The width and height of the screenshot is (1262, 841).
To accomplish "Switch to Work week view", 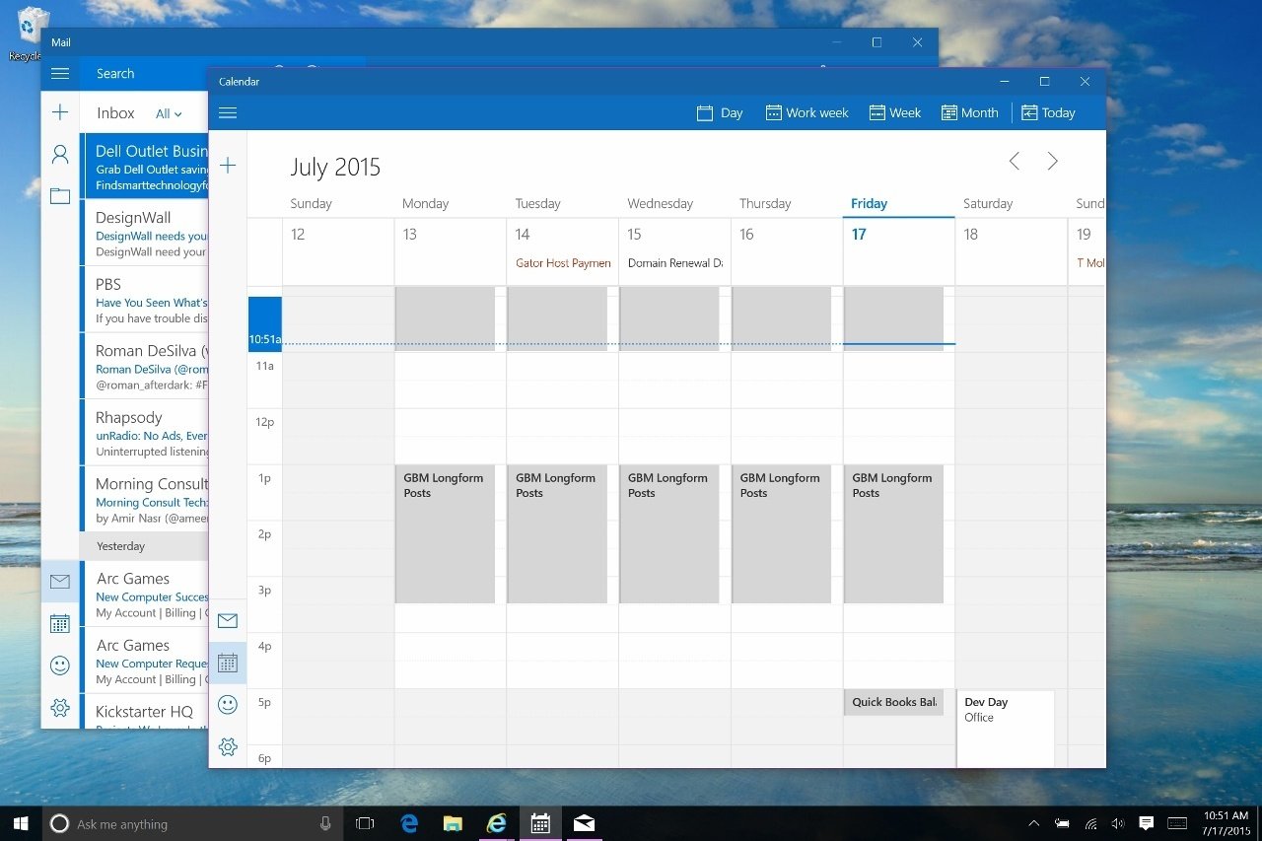I will coord(807,112).
